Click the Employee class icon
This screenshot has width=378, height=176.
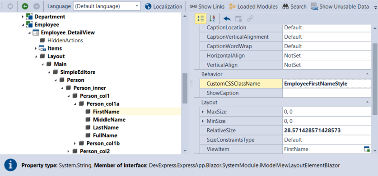point(29,24)
